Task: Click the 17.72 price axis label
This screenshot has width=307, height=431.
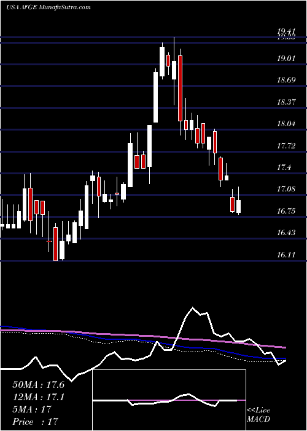Action: pyautogui.click(x=287, y=145)
